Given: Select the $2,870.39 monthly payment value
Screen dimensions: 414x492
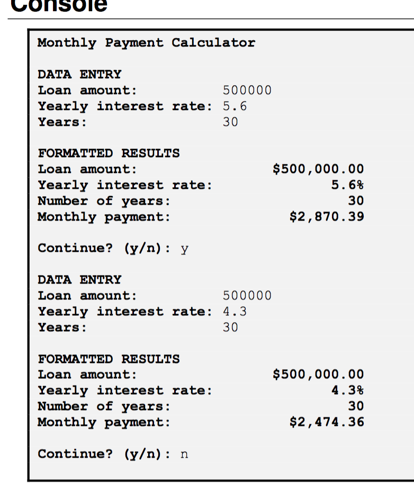Looking at the screenshot, I should [x=327, y=216].
